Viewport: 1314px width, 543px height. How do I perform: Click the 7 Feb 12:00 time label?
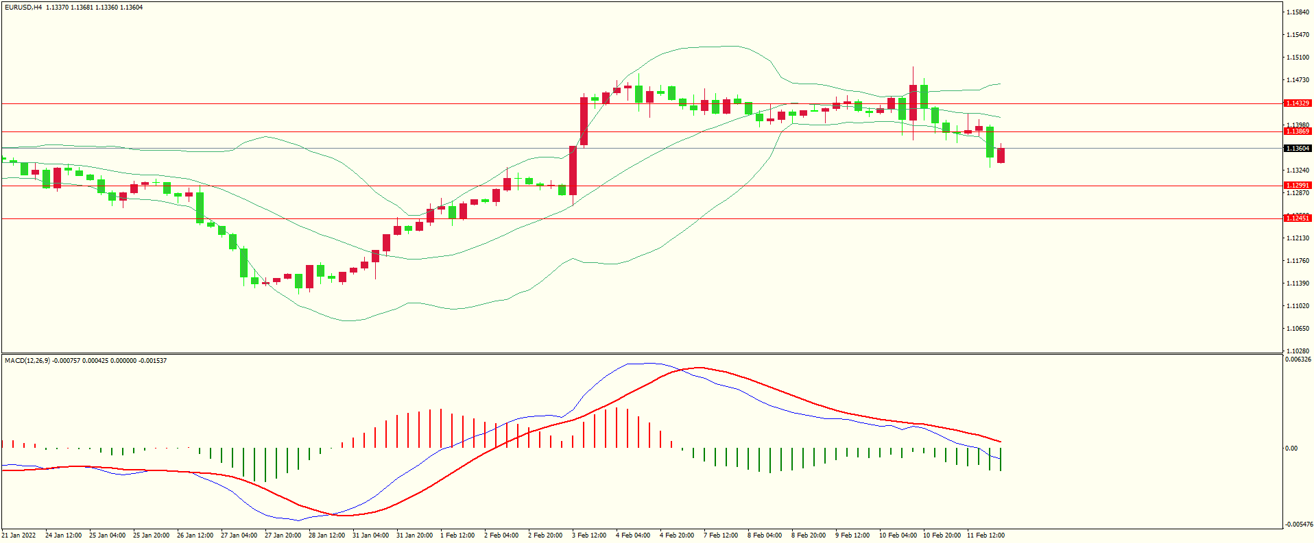click(721, 535)
